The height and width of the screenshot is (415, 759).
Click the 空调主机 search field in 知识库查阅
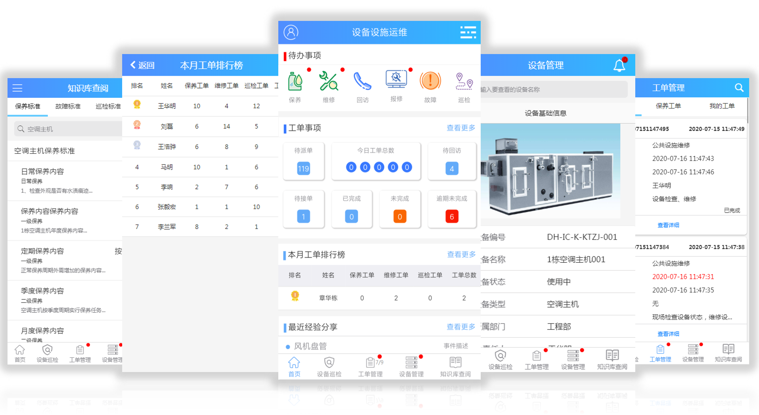(x=67, y=129)
